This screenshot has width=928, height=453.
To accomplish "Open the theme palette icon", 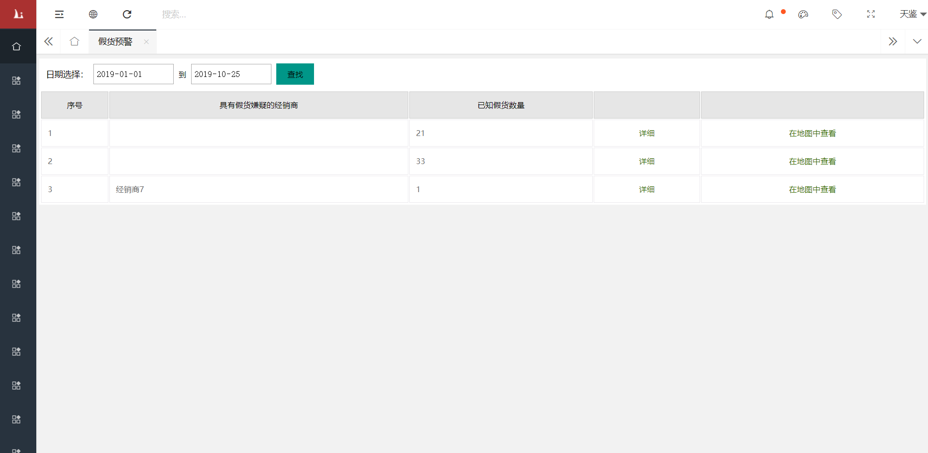I will (x=803, y=15).
